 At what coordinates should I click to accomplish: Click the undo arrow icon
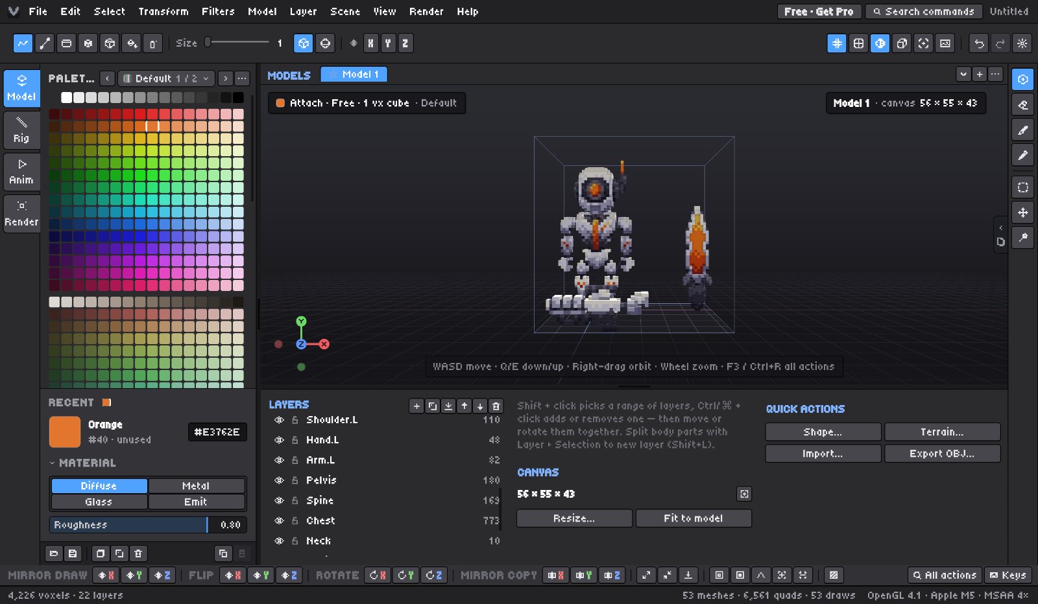click(x=979, y=43)
